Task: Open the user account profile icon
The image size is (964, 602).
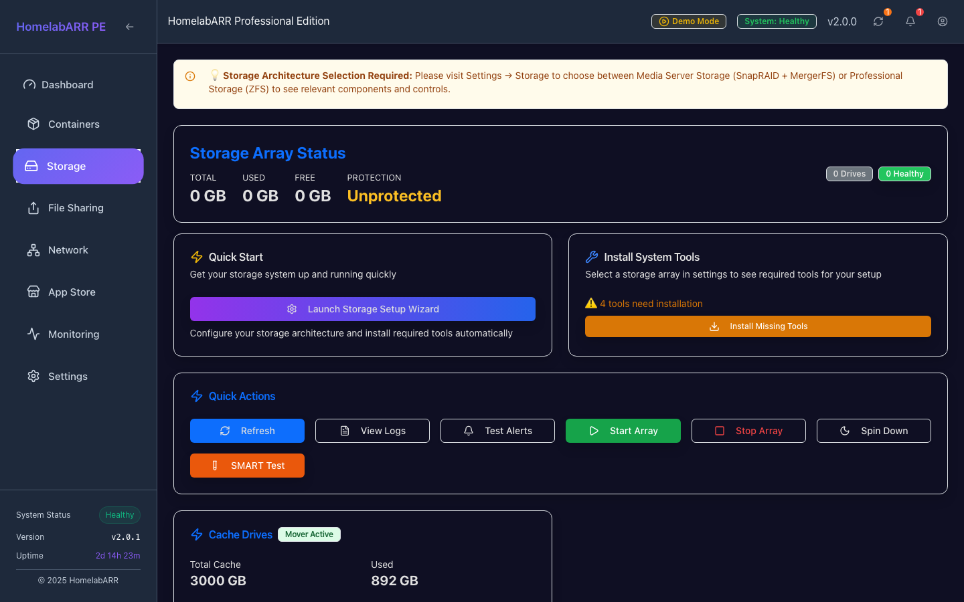Action: [x=943, y=21]
